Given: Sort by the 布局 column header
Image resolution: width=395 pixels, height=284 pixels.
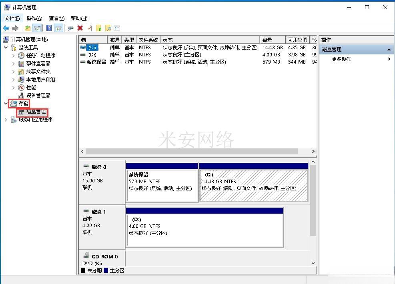Looking at the screenshot, I should pos(114,40).
